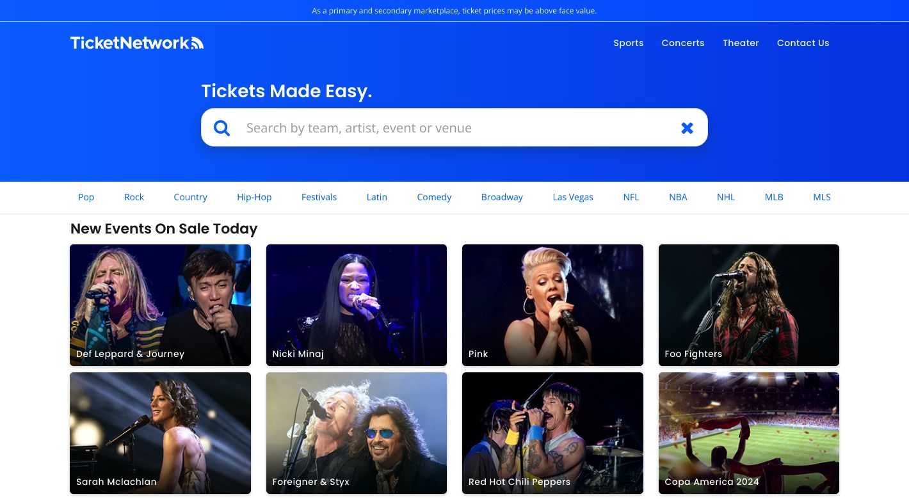Open the Theater menu
The image size is (909, 499).
[741, 43]
